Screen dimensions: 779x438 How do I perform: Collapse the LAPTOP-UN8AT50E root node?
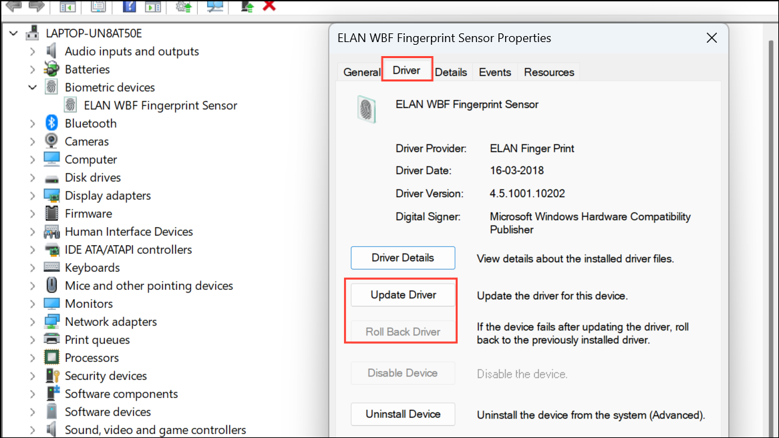pos(14,33)
